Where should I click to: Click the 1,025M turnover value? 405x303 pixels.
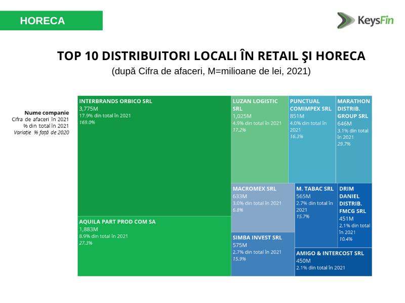point(242,116)
